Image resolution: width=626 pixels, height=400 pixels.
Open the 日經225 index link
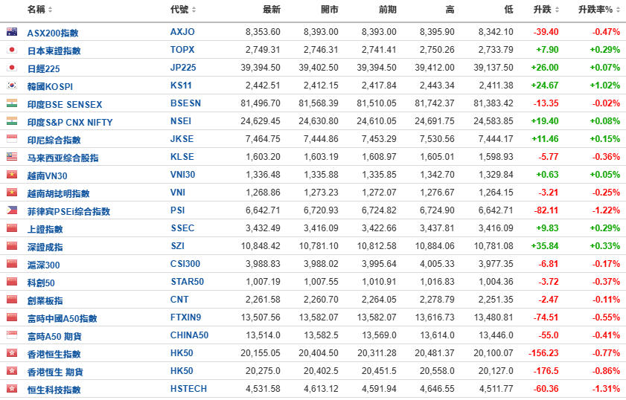click(44, 68)
